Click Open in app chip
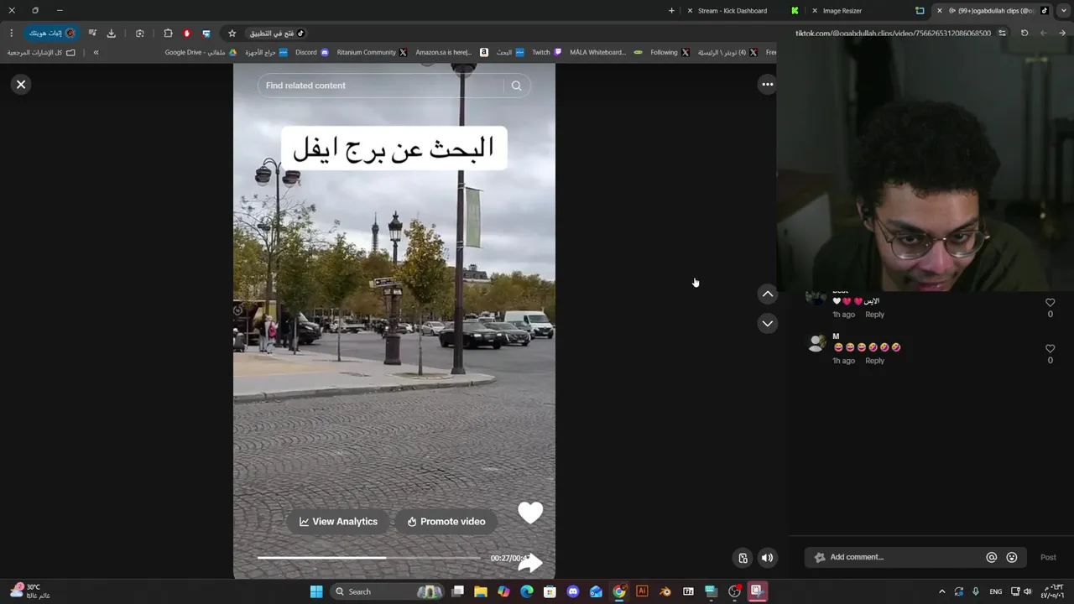1074x604 pixels. pos(277,34)
